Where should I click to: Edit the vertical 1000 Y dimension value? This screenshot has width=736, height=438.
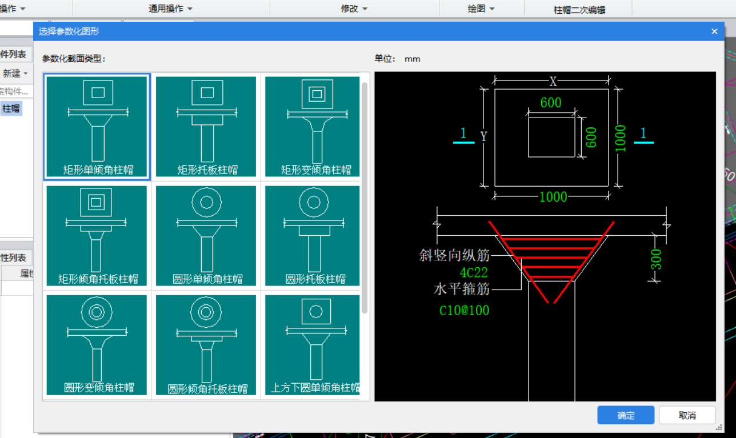(x=621, y=138)
